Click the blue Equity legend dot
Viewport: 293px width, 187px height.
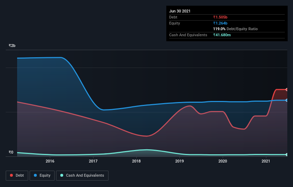[35, 175]
